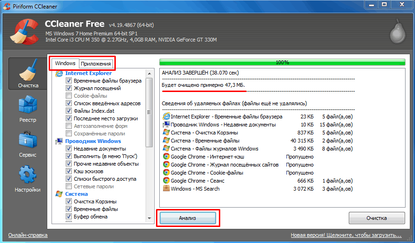This screenshot has width=415, height=243.
Task: Select the Windows tab
Action: tap(65, 63)
